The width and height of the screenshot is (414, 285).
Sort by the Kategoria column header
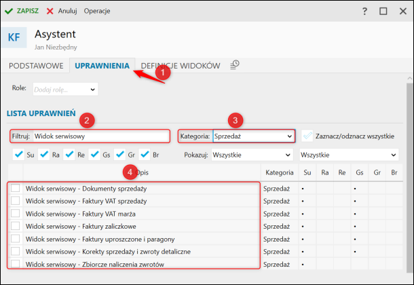click(x=280, y=172)
